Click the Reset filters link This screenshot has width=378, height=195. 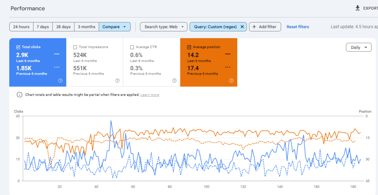pyautogui.click(x=298, y=27)
